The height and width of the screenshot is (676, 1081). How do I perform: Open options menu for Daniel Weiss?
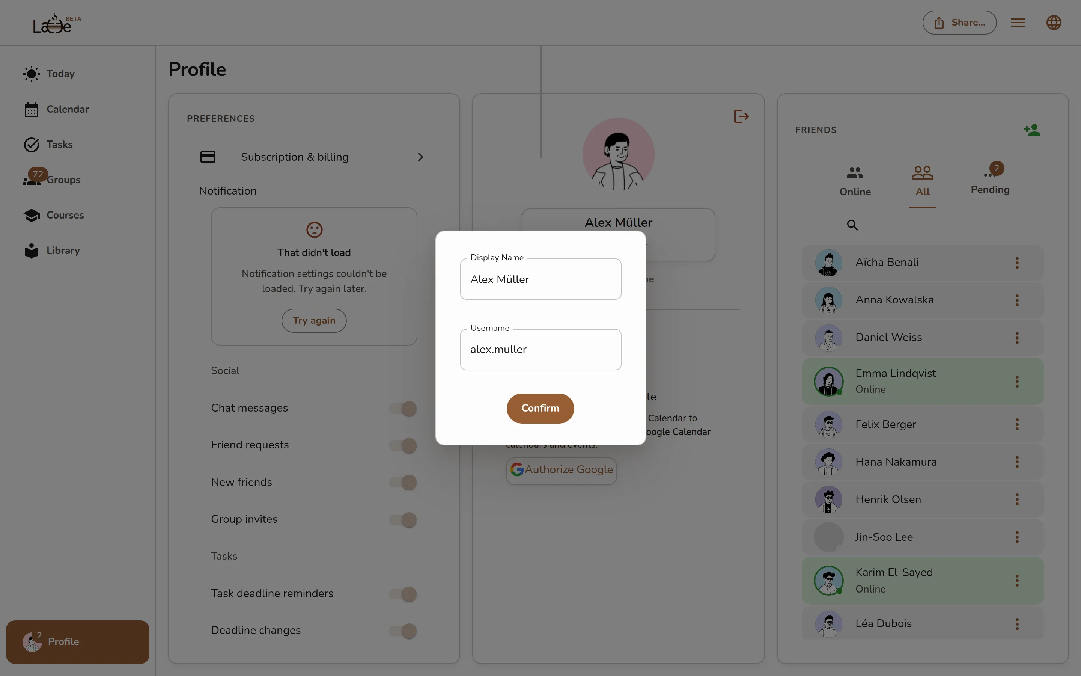click(1017, 338)
